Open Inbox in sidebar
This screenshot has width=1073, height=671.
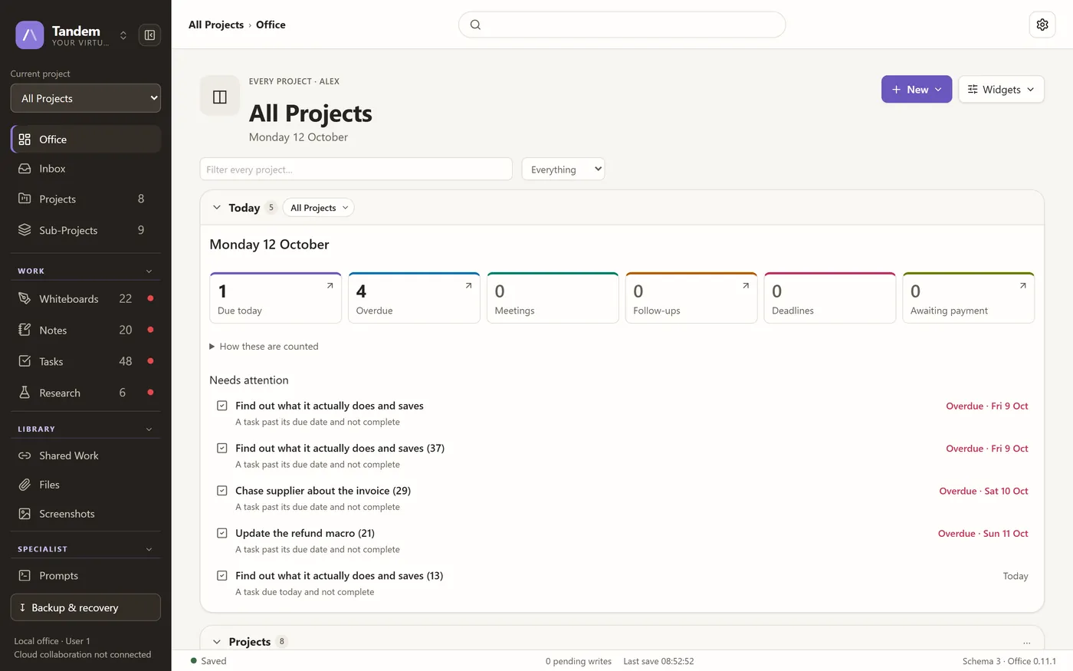86,169
